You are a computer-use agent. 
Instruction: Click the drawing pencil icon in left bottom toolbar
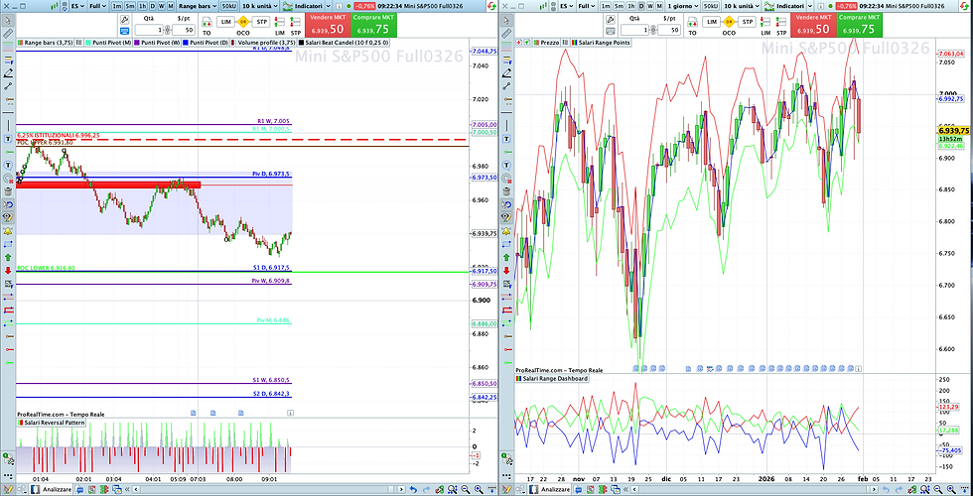point(8,490)
